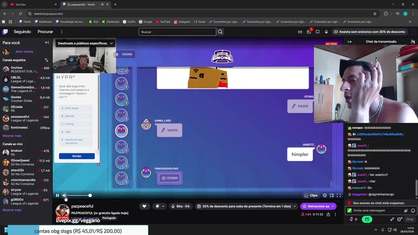This screenshot has width=418, height=235.
Task: Create a clip with the Clipe button
Action: 311,196
